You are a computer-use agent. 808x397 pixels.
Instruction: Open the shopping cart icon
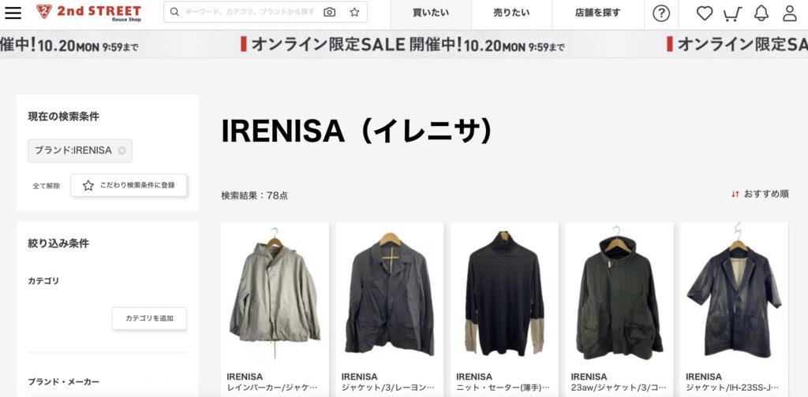(x=732, y=13)
